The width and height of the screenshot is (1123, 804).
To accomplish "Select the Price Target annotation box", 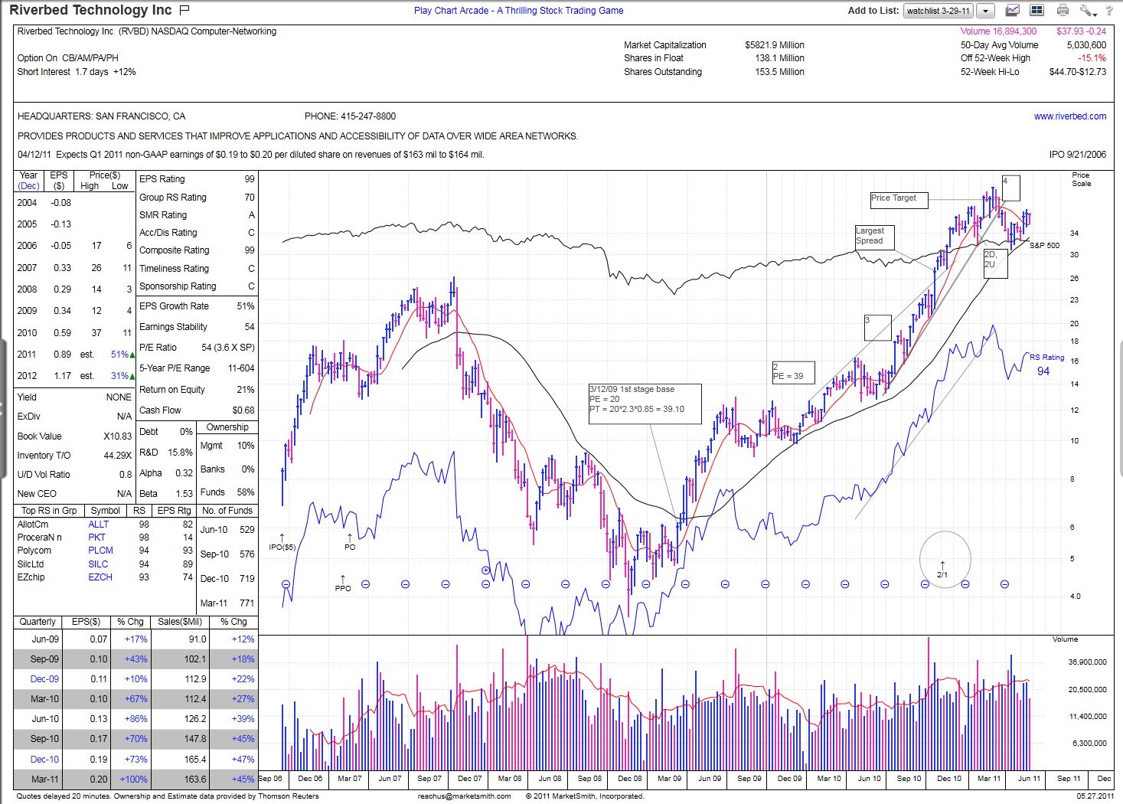I will [x=899, y=201].
